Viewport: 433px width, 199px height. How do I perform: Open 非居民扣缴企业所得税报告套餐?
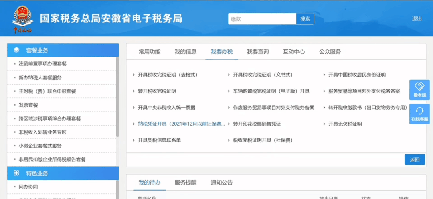(52, 159)
